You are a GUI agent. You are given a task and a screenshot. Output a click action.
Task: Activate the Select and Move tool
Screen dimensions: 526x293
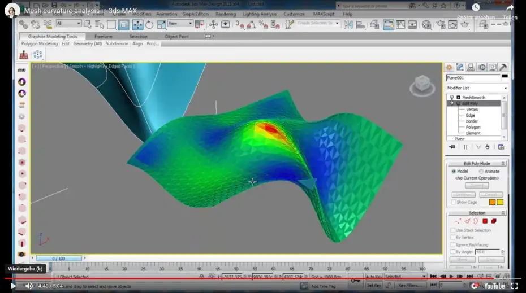pos(137,25)
